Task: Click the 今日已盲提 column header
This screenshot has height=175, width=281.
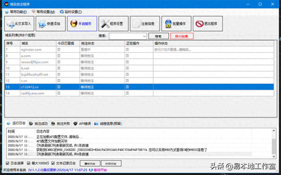Action: [x=68, y=43]
